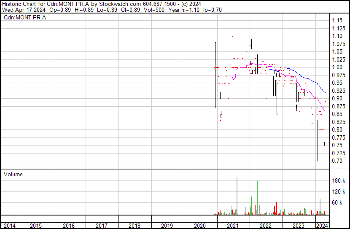Click the 0.925 price axis label
Image resolution: width=350 pixels, height=229 pixels.
[x=339, y=91]
